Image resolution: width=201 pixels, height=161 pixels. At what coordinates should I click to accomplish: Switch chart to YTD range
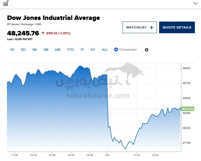(70, 50)
